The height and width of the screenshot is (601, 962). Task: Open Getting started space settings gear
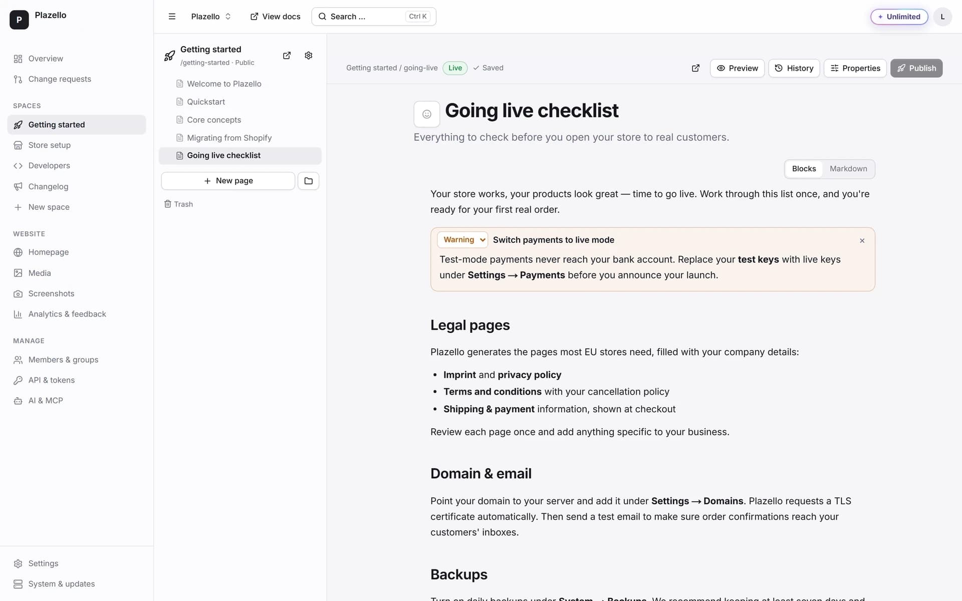tap(309, 56)
